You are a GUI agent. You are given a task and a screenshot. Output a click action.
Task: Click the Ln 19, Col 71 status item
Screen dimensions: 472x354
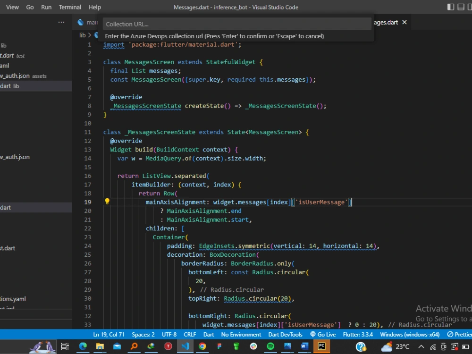tap(109, 335)
